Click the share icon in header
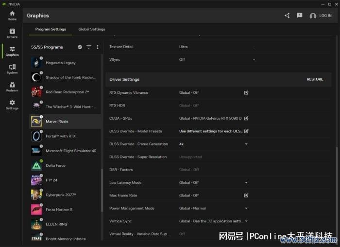This screenshot has height=247, width=340. (x=287, y=16)
